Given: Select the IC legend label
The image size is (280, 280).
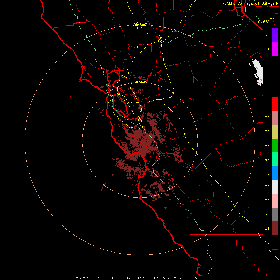Looking at the screenshot, I should [x=267, y=201].
